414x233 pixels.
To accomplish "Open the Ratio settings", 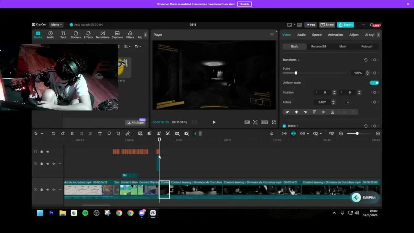I will tap(264, 122).
